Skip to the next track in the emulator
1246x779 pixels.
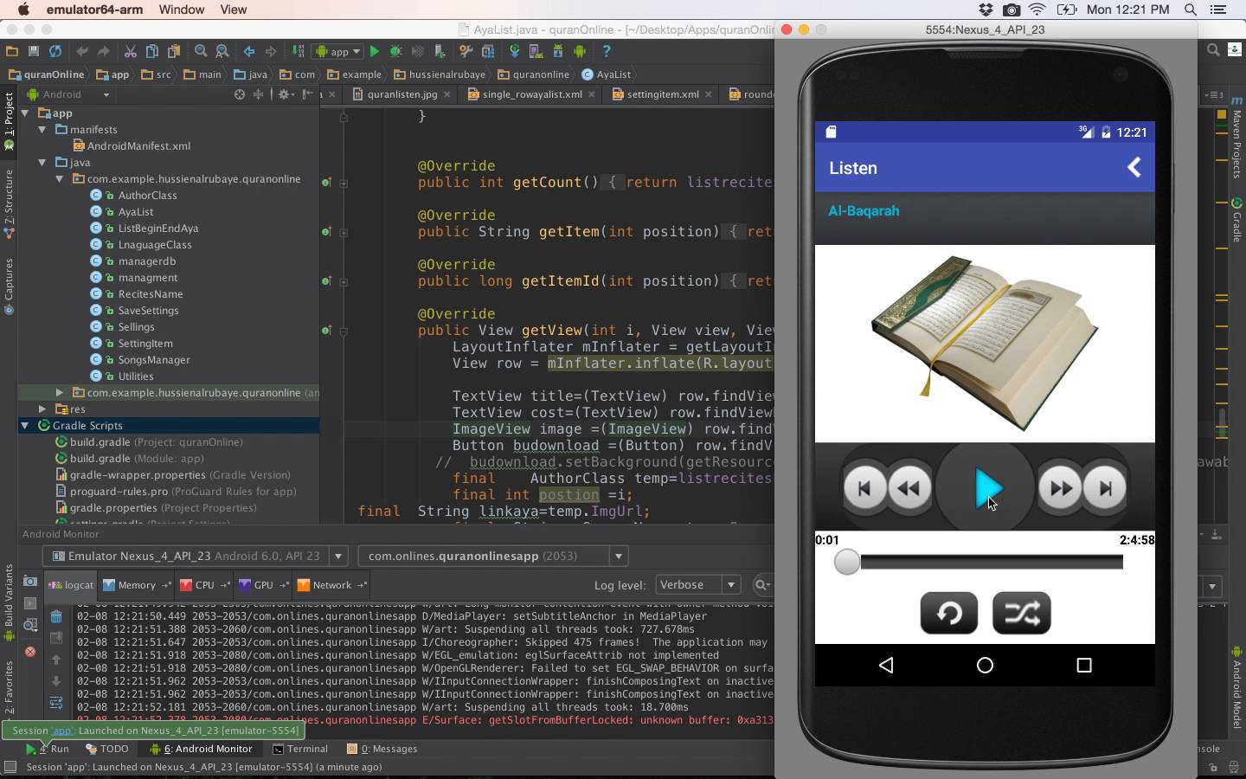1105,488
